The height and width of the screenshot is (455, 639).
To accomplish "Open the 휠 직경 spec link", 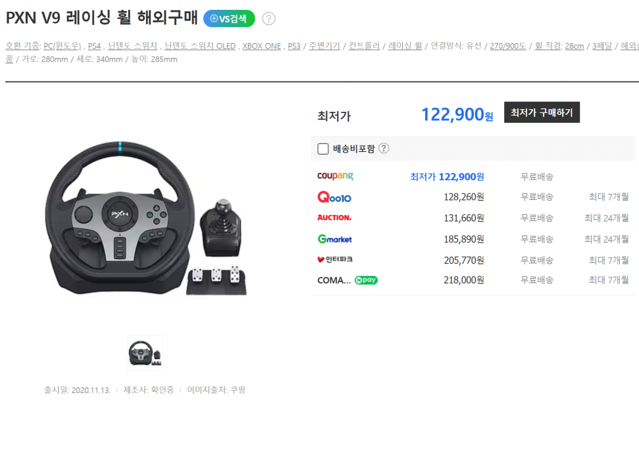I will pos(548,46).
